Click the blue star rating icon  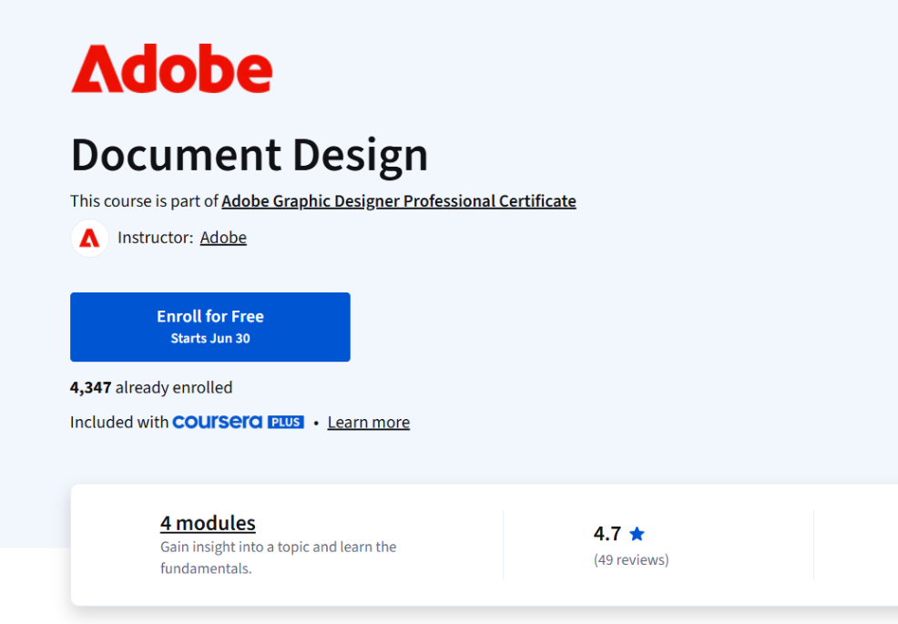pyautogui.click(x=638, y=532)
